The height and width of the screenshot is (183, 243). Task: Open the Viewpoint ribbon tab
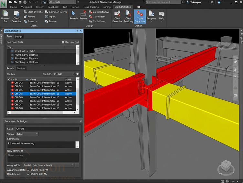(26, 7)
